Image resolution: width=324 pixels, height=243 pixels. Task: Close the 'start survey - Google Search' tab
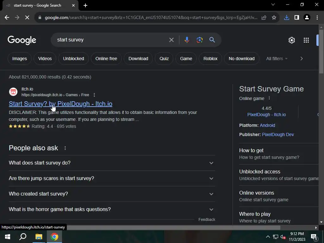coord(73,5)
